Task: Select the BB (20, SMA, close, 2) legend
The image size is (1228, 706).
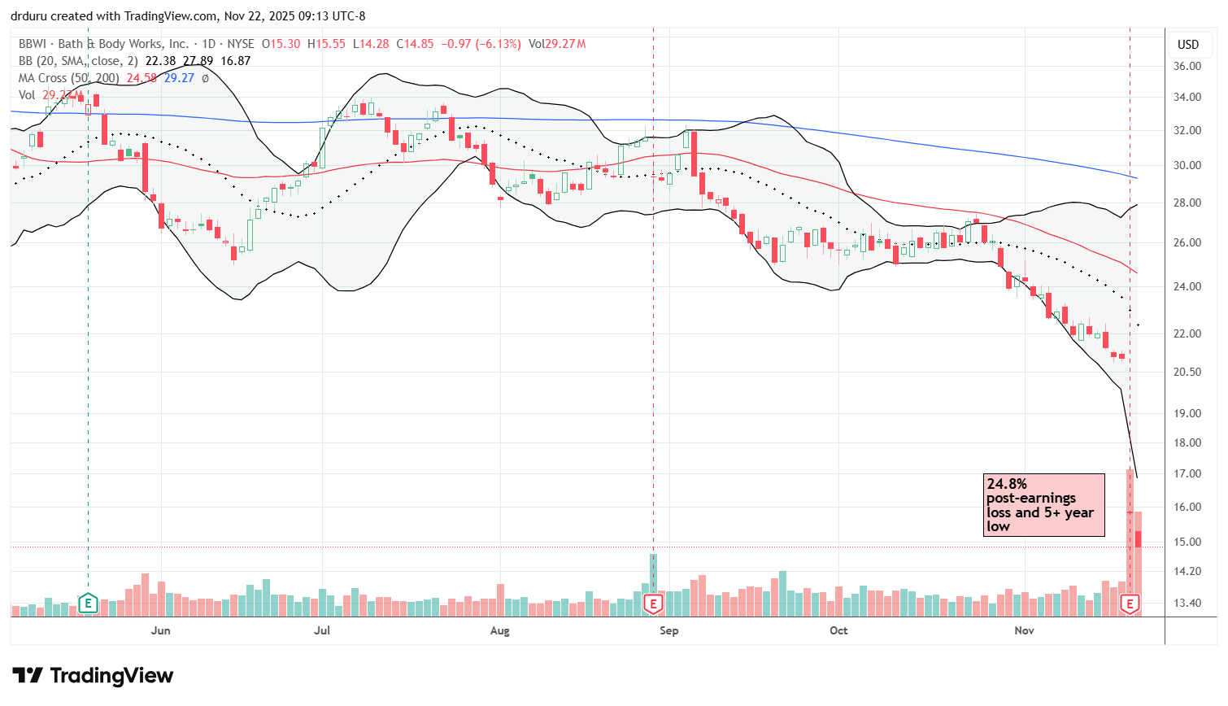Action: click(x=78, y=61)
